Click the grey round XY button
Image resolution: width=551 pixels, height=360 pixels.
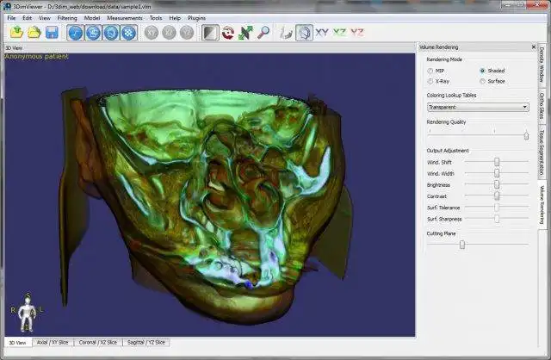(x=152, y=33)
